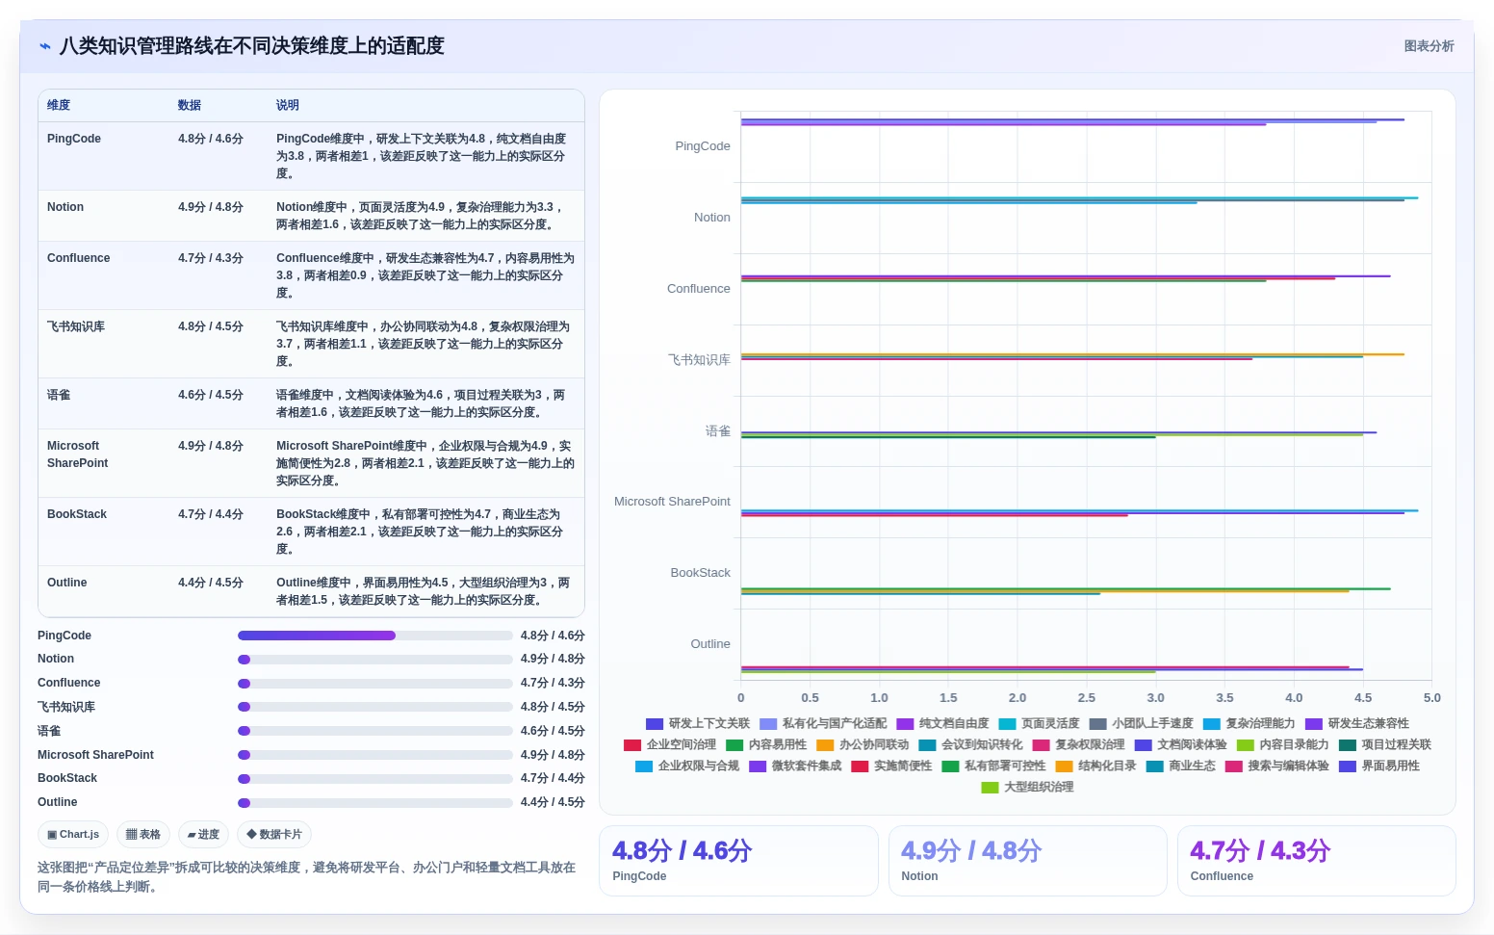The height and width of the screenshot is (935, 1494).
Task: Click the blue icon beside the page title
Action: [45, 46]
